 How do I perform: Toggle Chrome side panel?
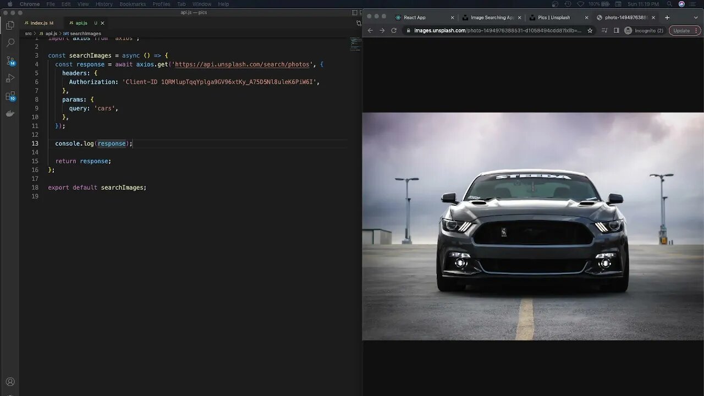[616, 30]
